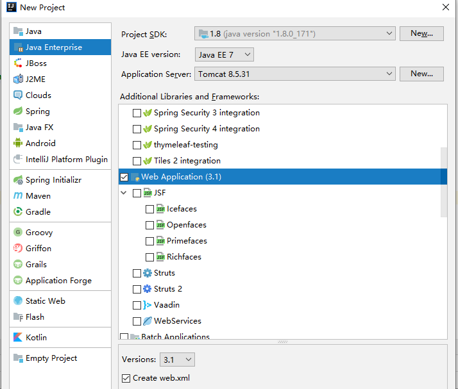Select the Maven m icon

click(x=18, y=195)
